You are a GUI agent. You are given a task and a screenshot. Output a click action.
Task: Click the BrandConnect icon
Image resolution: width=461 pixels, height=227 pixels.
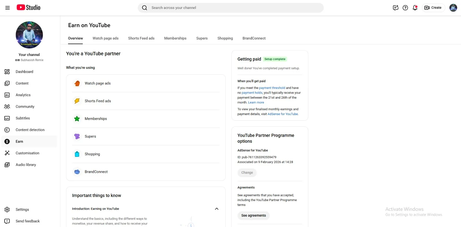click(77, 172)
